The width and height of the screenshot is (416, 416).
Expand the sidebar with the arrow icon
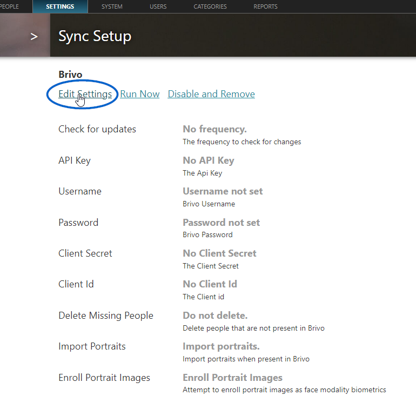34,37
